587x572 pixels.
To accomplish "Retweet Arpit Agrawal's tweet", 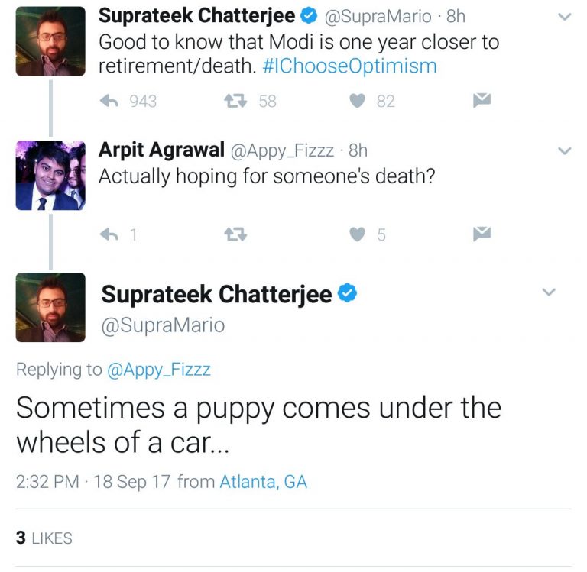I will pos(232,234).
